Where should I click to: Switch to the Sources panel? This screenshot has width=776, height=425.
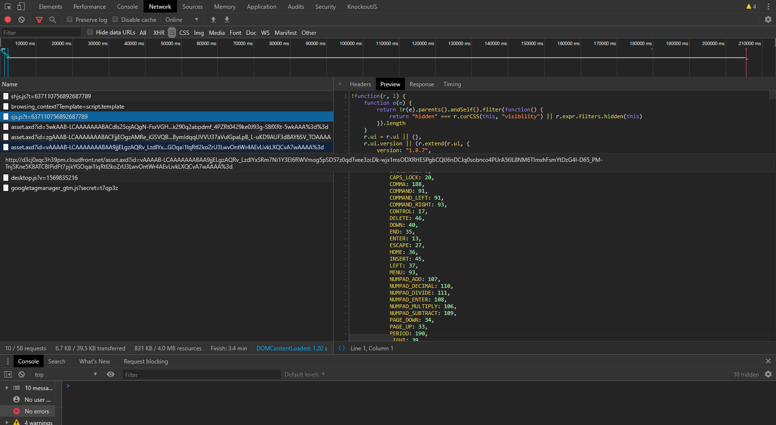click(193, 7)
